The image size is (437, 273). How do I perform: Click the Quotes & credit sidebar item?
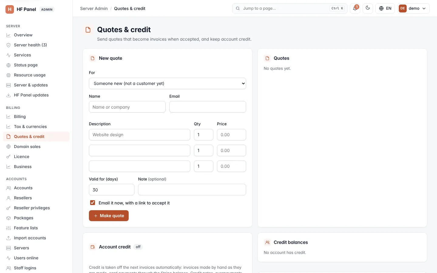pyautogui.click(x=36, y=136)
